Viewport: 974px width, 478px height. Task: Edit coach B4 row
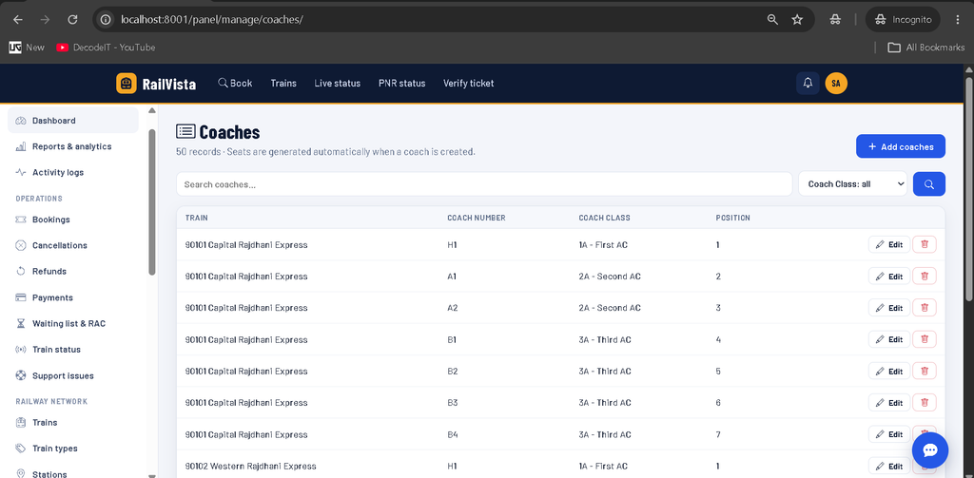point(889,434)
